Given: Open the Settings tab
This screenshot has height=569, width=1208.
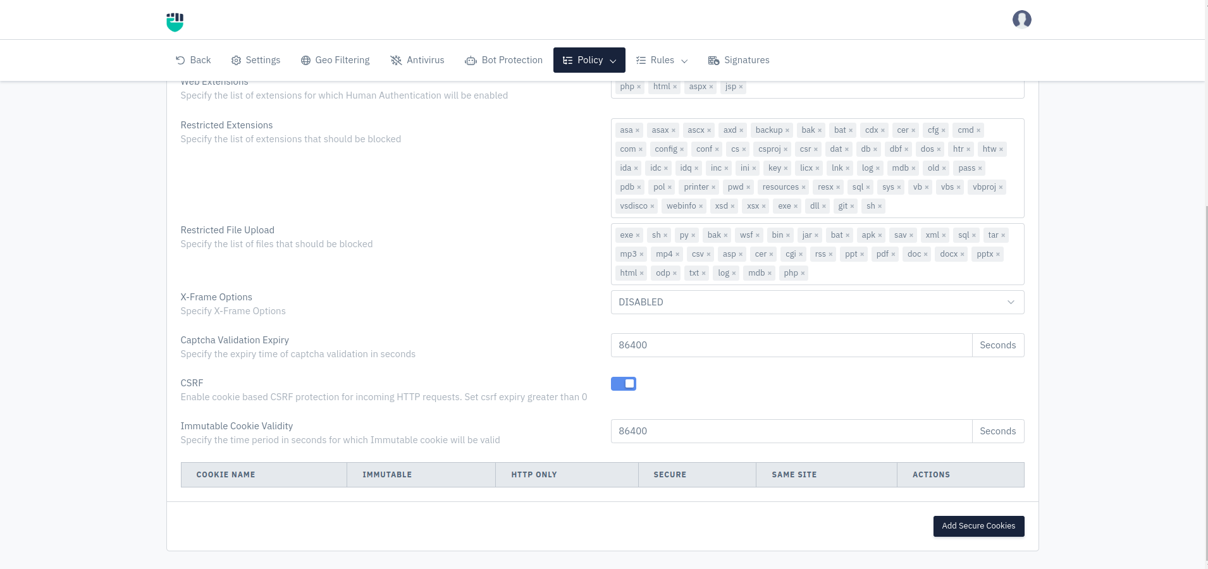Looking at the screenshot, I should click(256, 60).
